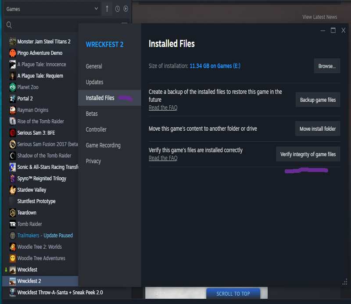Open Read the FAQ link under backup

point(163,107)
